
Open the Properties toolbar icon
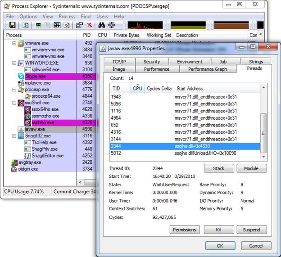pyautogui.click(x=79, y=25)
